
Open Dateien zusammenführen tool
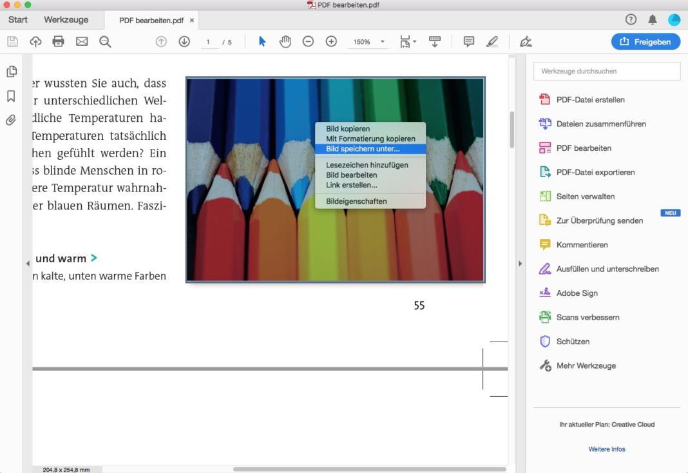593,124
